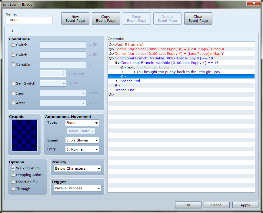Toggle the Walking Anim. option
The image size is (263, 213).
pyautogui.click(x=13, y=168)
